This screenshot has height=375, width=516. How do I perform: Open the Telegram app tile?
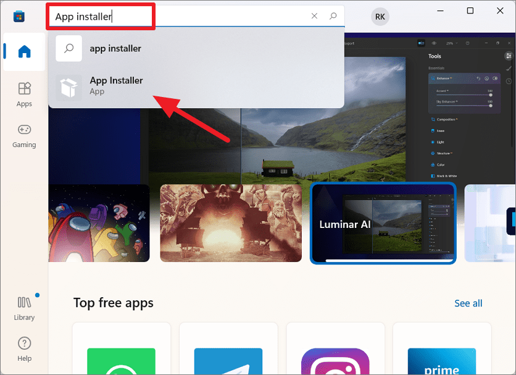[228, 360]
